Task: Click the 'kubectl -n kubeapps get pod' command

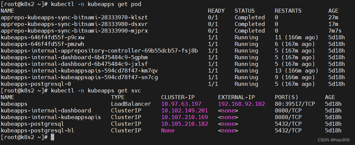Action: (x=96, y=4)
